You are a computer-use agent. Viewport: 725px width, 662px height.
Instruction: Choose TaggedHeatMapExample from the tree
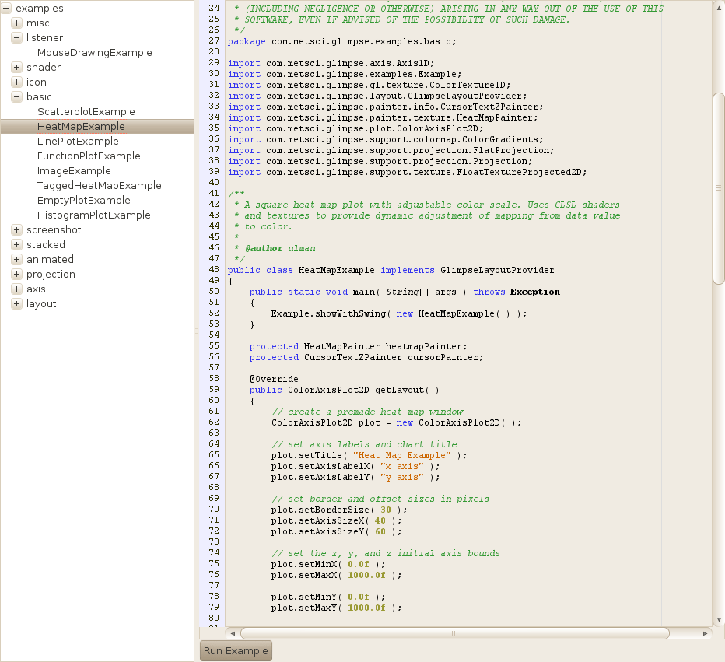click(x=100, y=186)
